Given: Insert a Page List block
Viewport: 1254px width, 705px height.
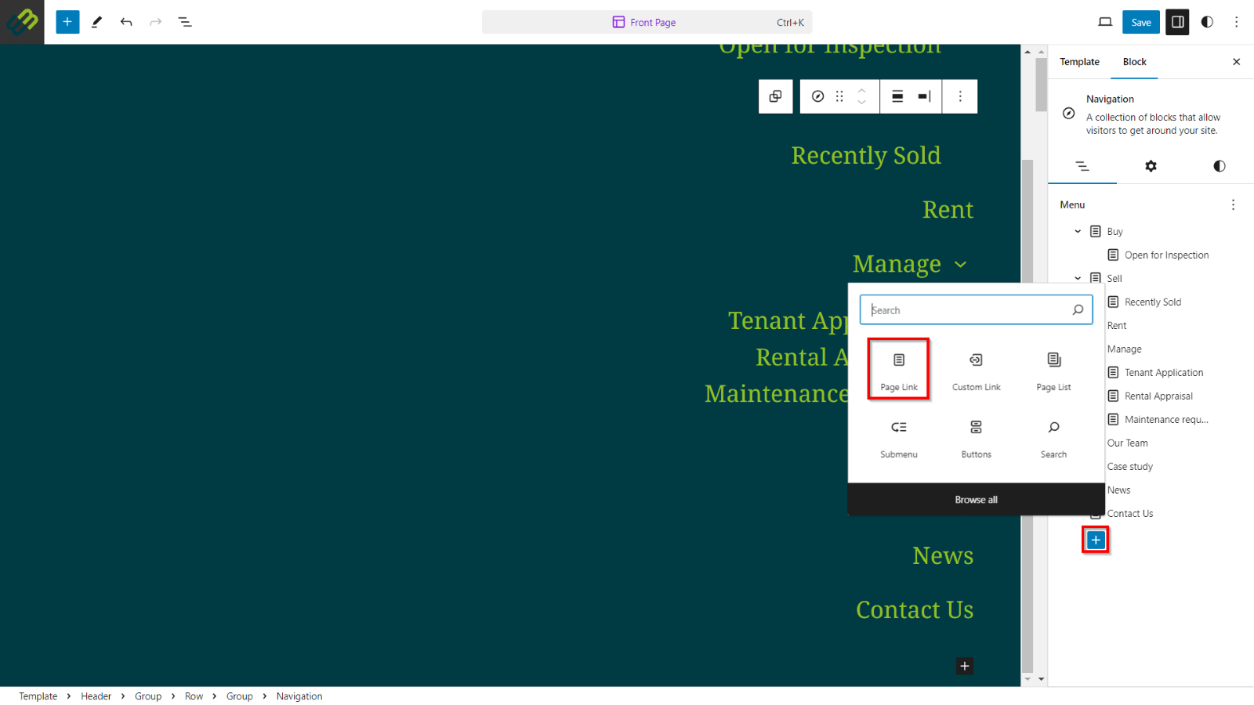Looking at the screenshot, I should coord(1053,370).
